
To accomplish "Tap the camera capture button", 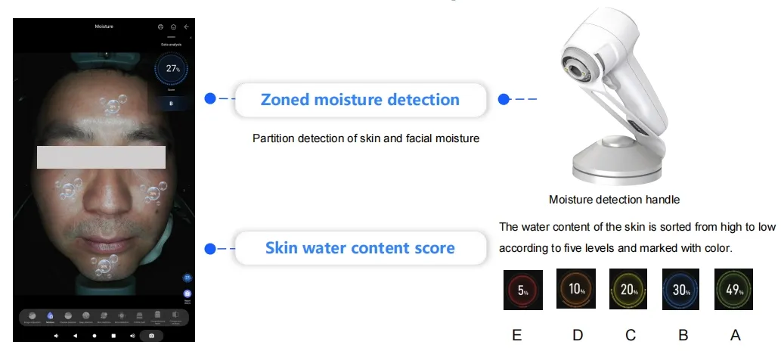I will 152,335.
